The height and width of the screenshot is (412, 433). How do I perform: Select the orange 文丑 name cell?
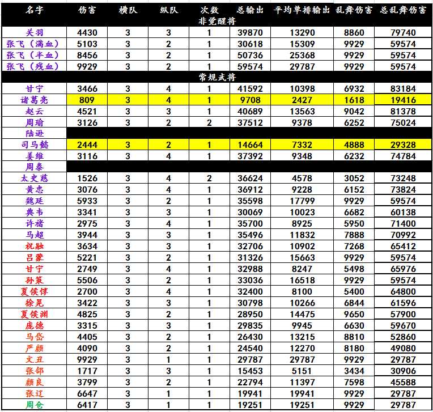[x=33, y=359]
